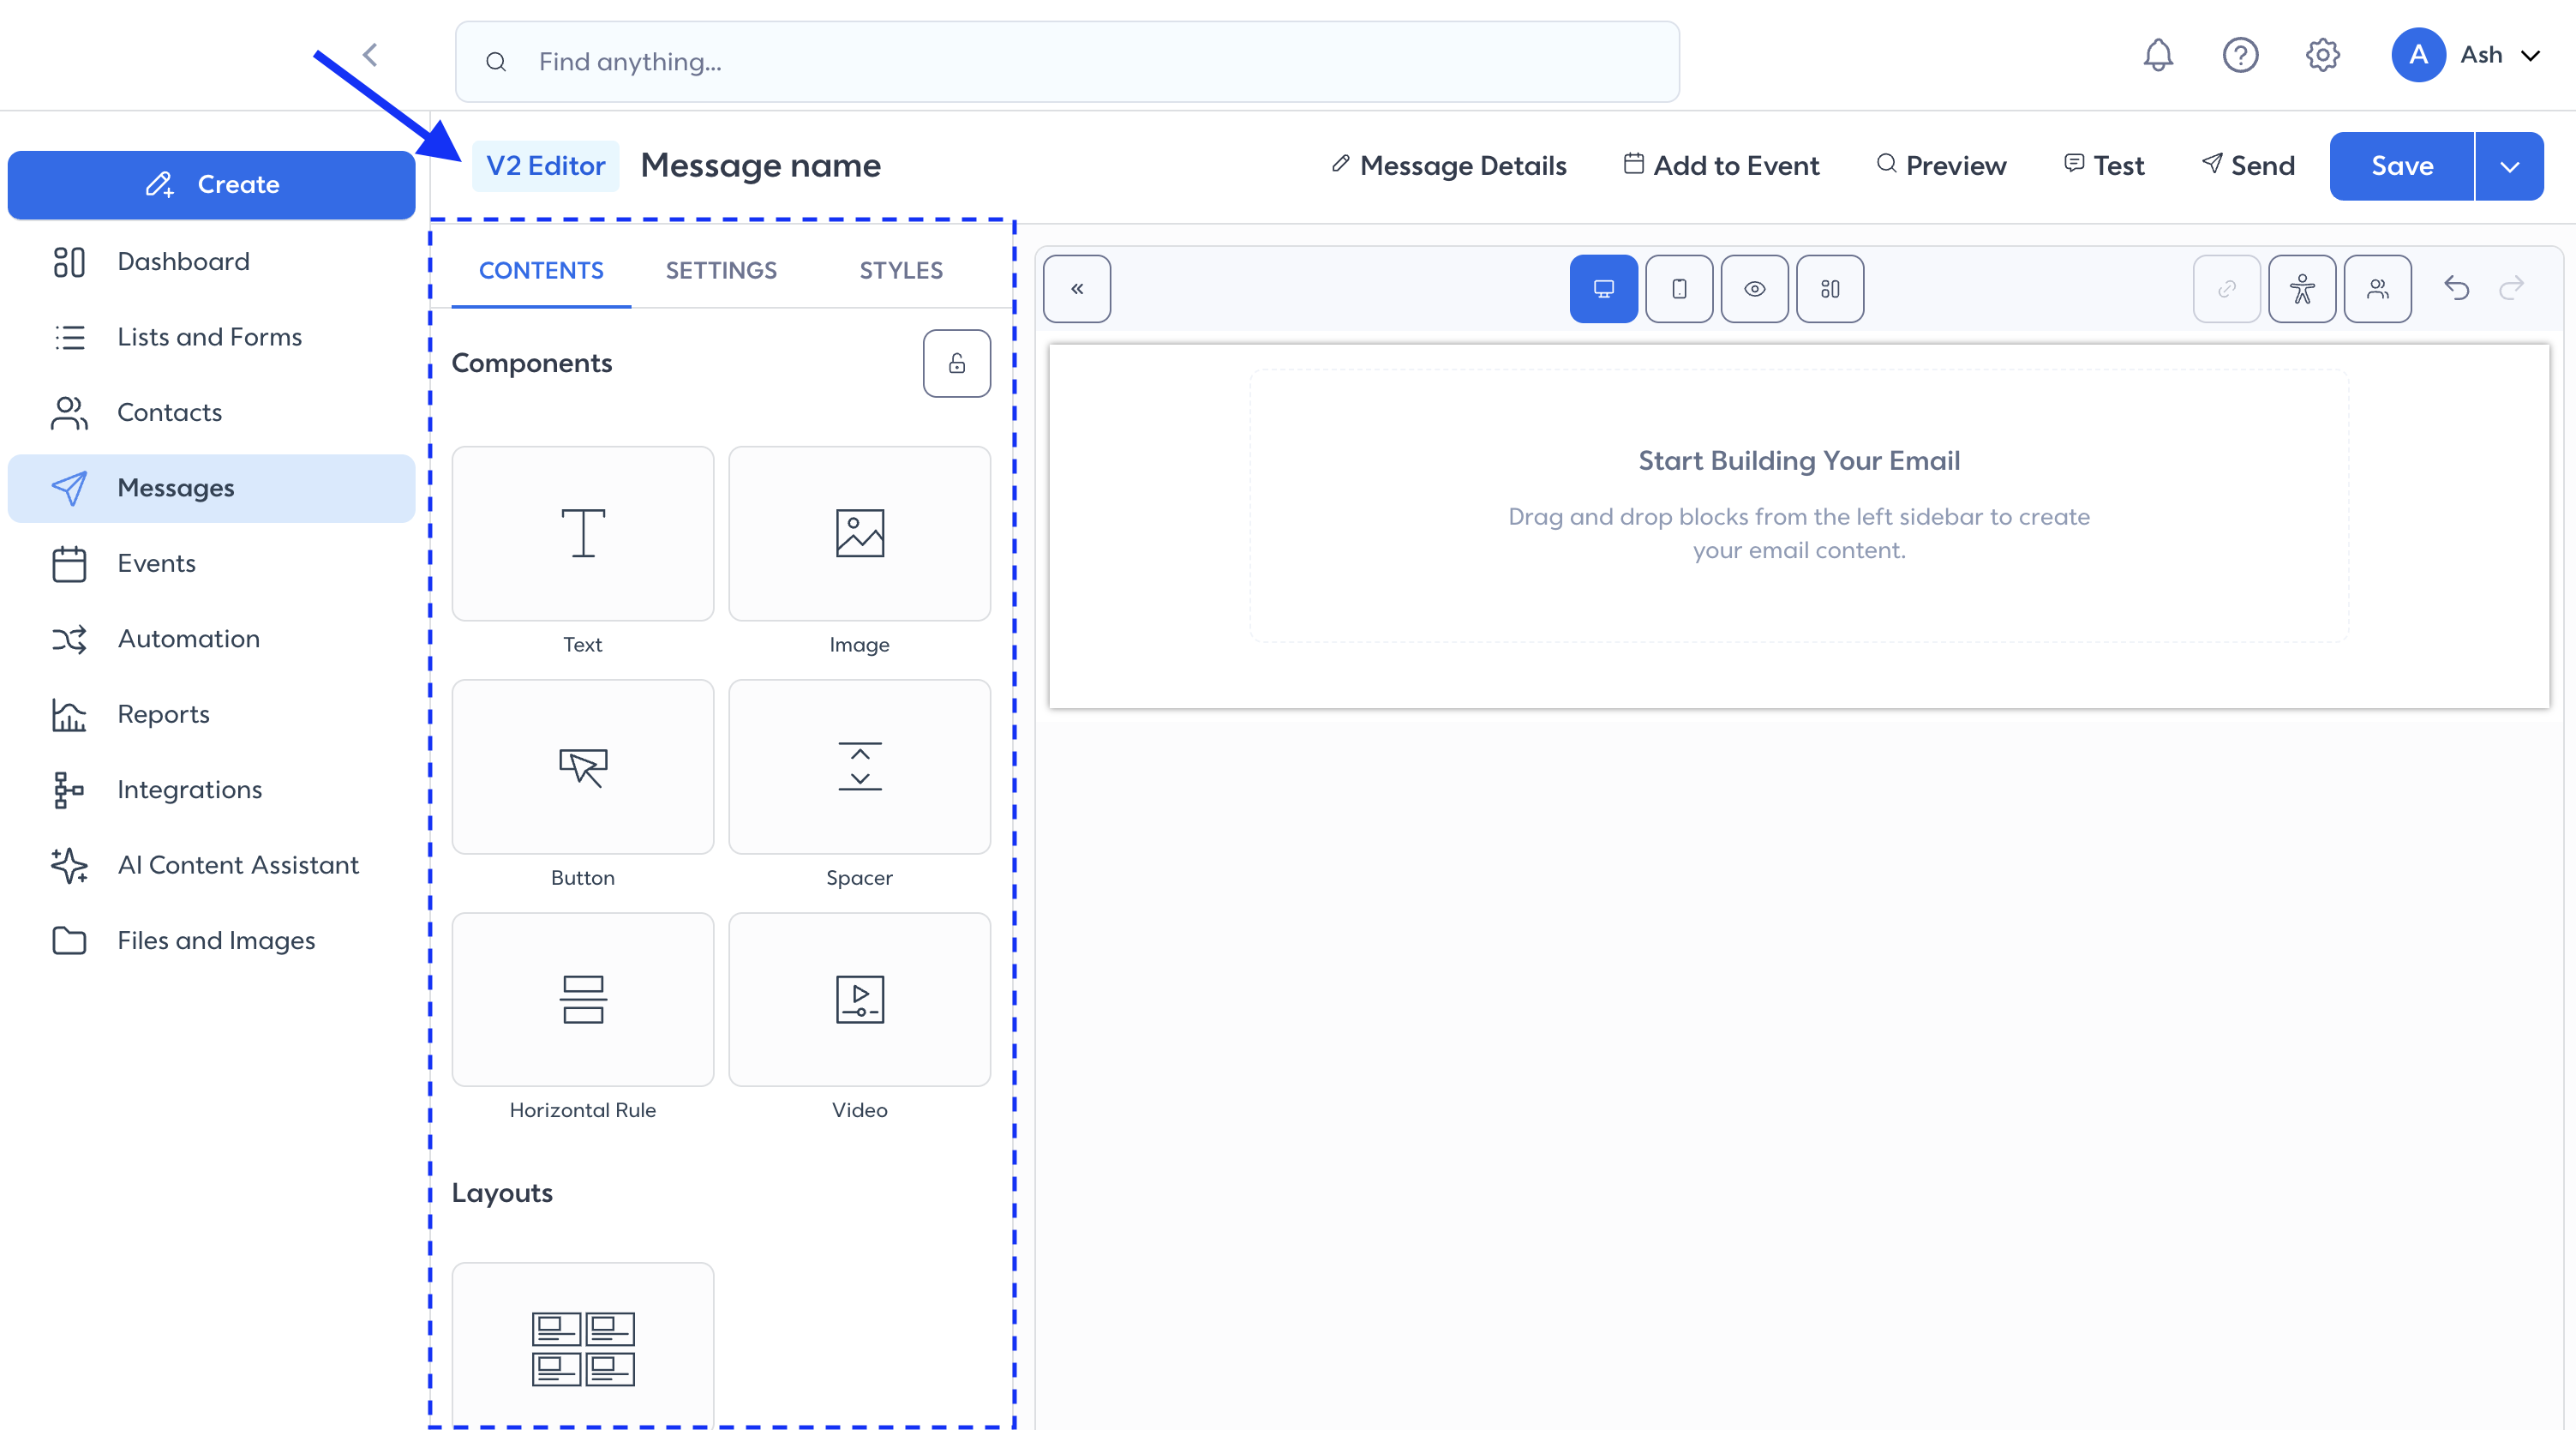Undo the last action
Viewport: 2576px width, 1430px height.
[x=2456, y=288]
